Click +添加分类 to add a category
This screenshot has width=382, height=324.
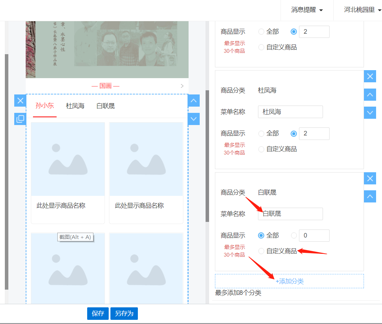tap(289, 281)
